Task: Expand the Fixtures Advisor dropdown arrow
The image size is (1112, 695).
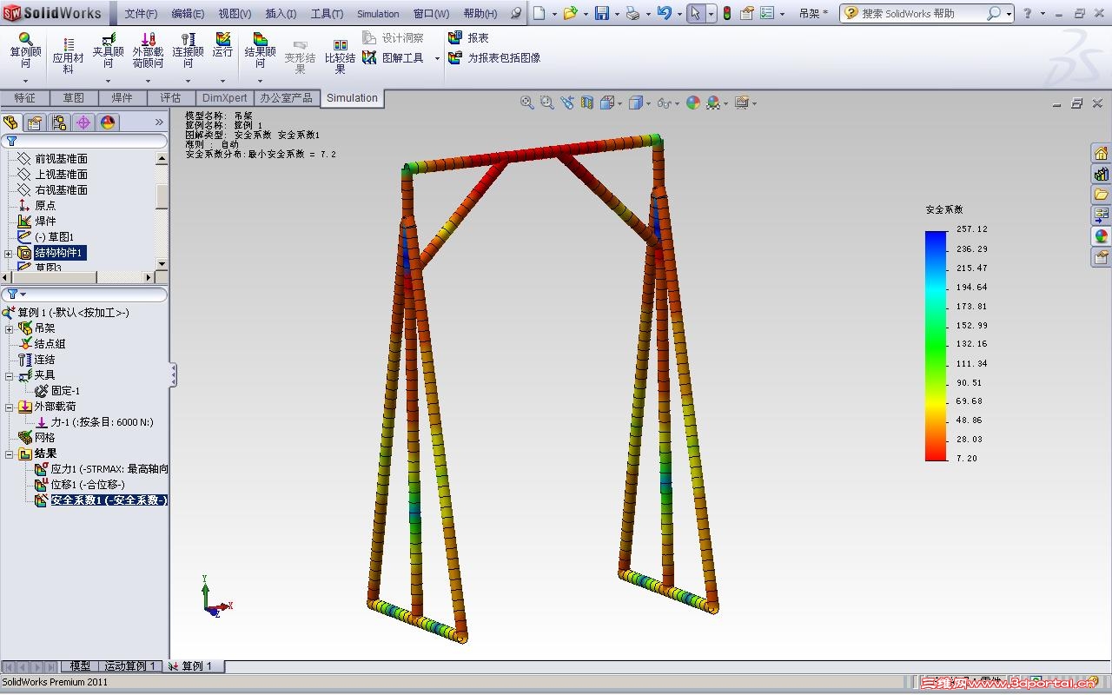Action: pos(109,81)
